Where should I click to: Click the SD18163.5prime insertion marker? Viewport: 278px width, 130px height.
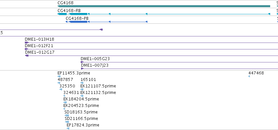[x=67, y=115]
